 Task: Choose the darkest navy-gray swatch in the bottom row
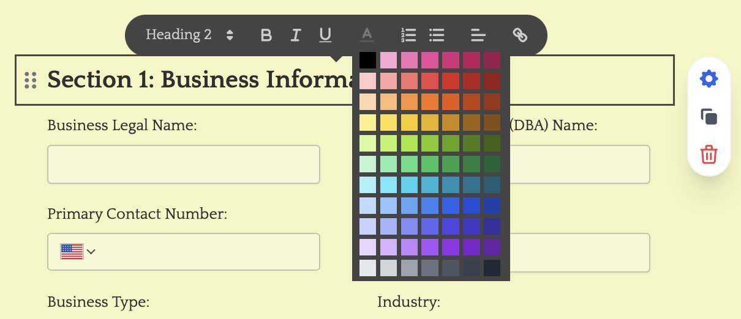[x=492, y=268]
